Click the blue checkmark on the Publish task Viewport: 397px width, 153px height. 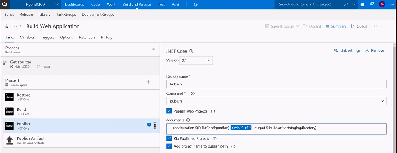pyautogui.click(x=149, y=125)
